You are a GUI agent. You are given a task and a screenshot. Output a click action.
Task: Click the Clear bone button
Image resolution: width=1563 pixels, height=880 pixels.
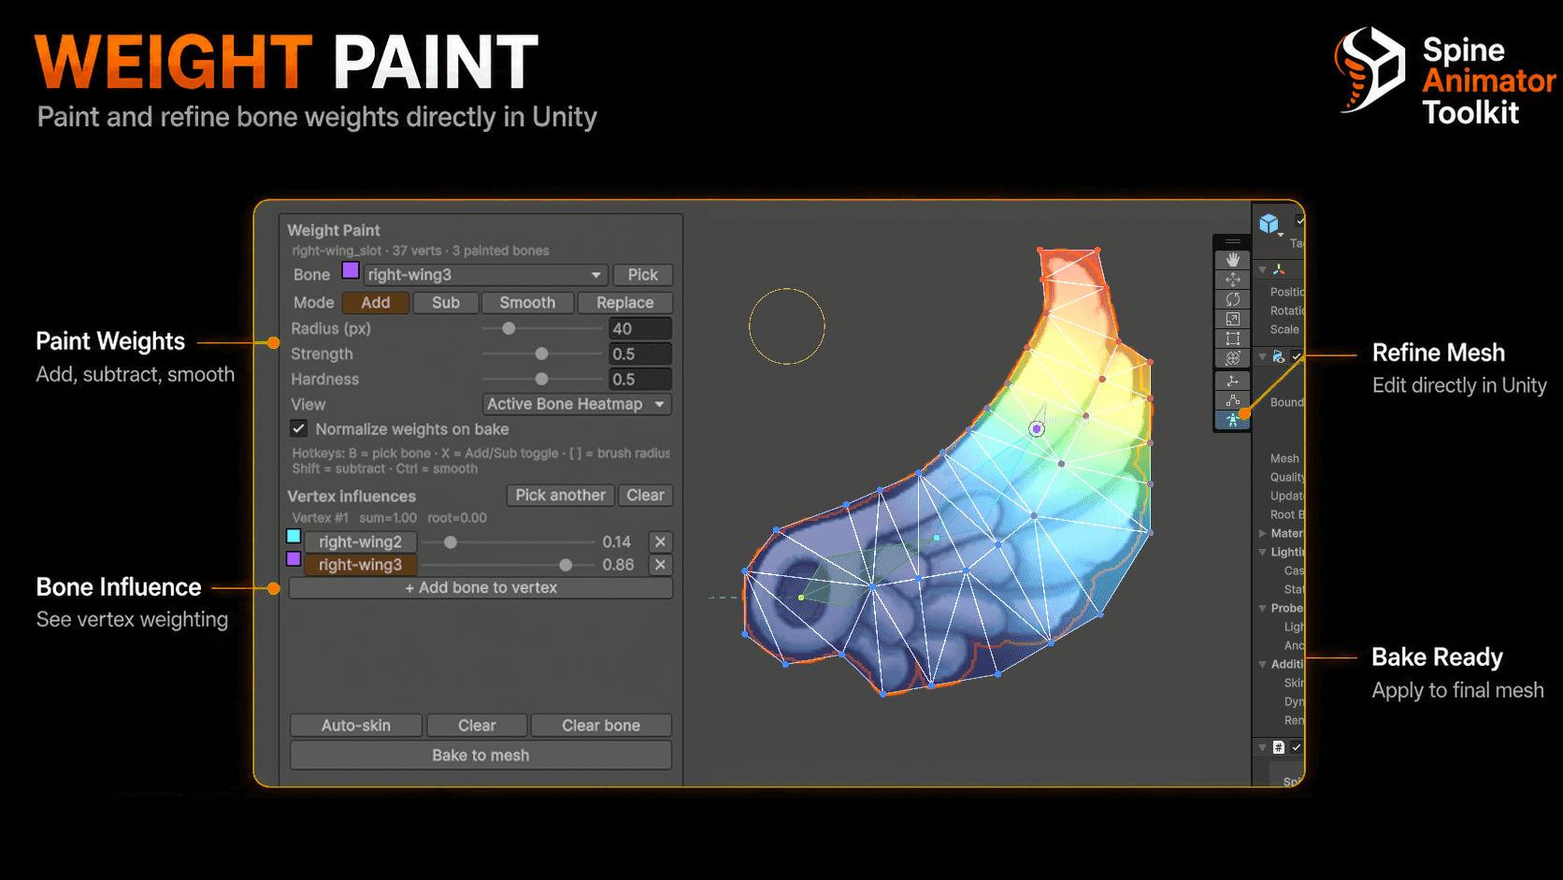pos(601,726)
